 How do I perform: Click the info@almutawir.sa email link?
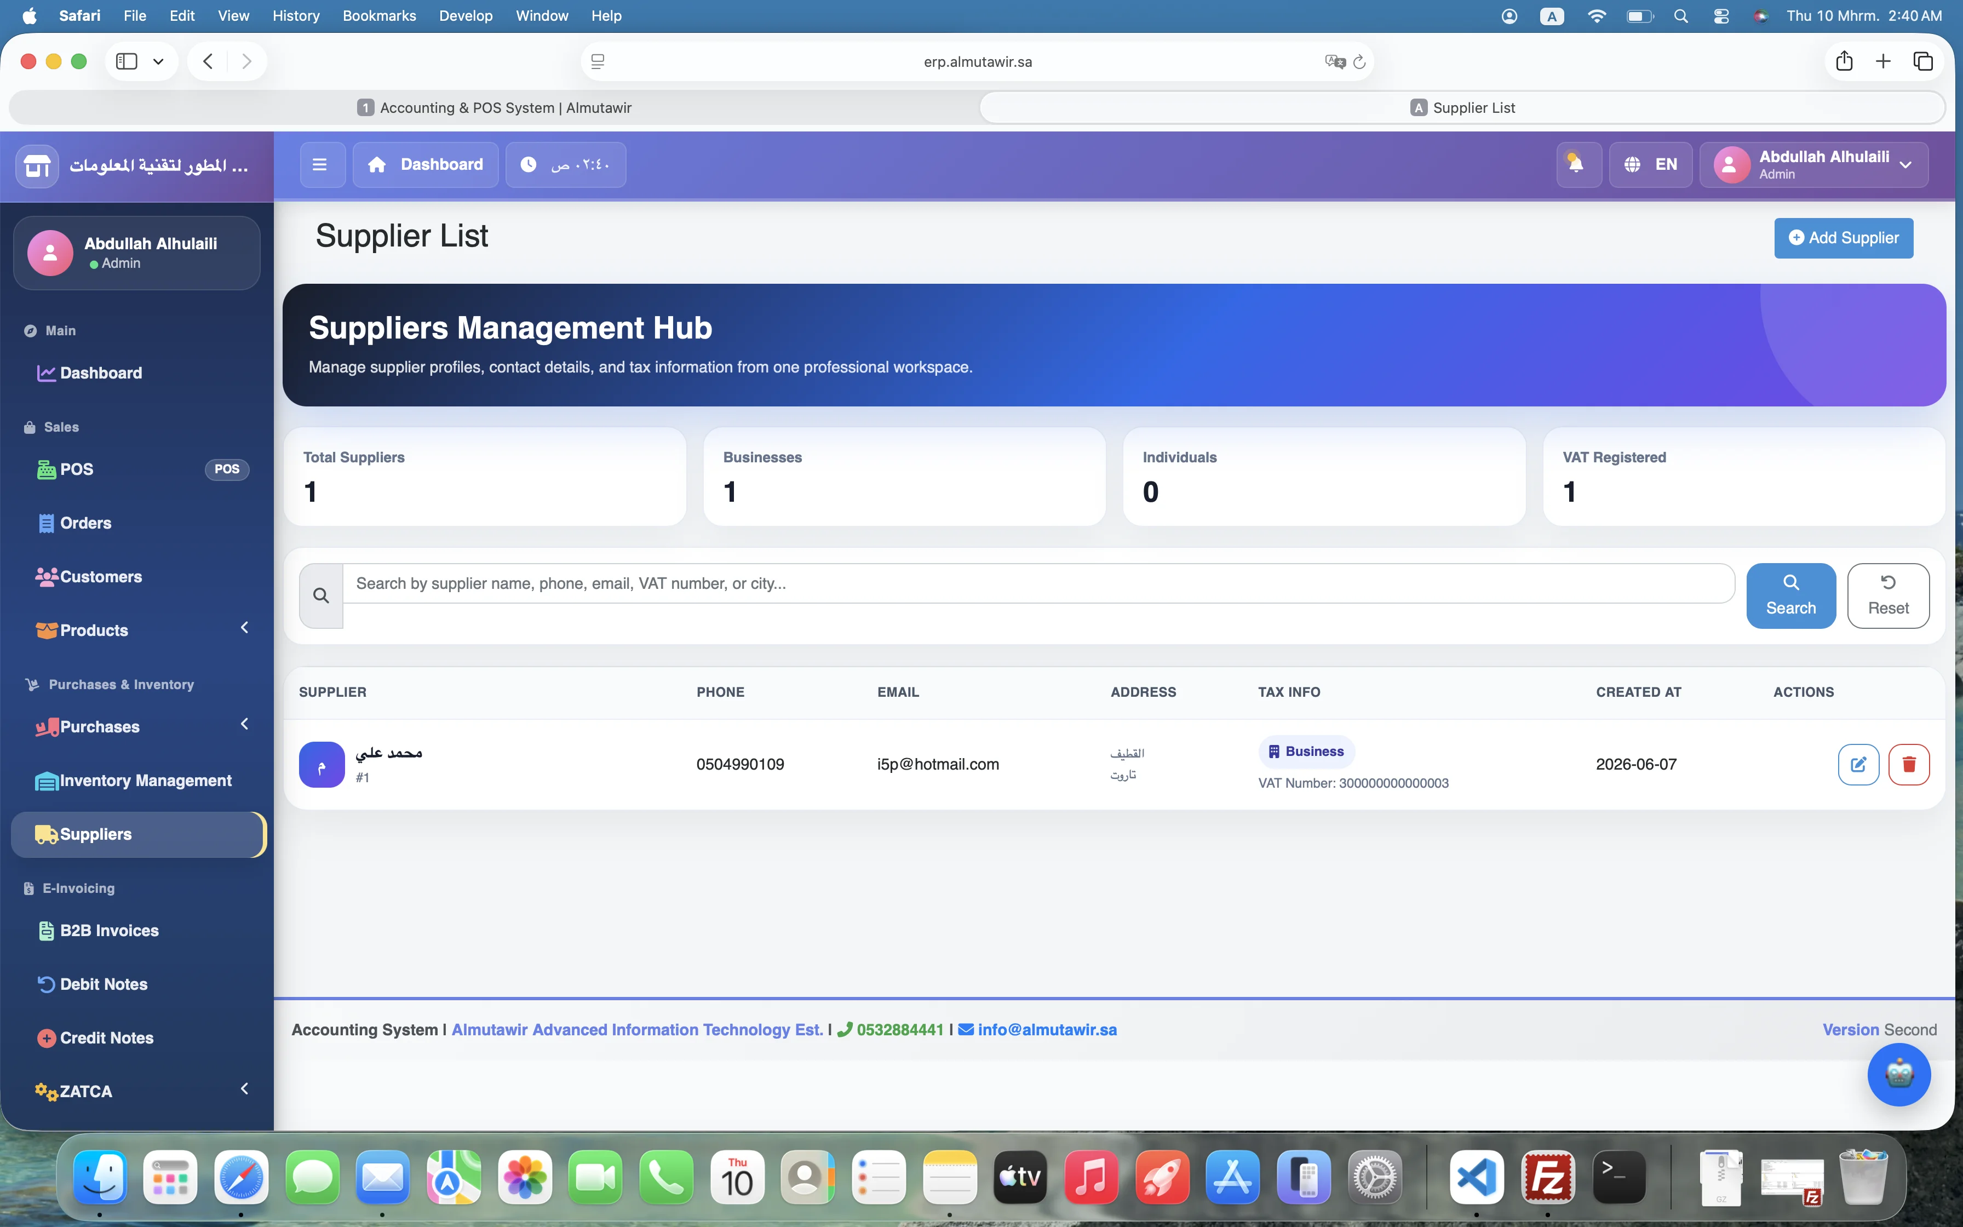click(x=1037, y=1030)
